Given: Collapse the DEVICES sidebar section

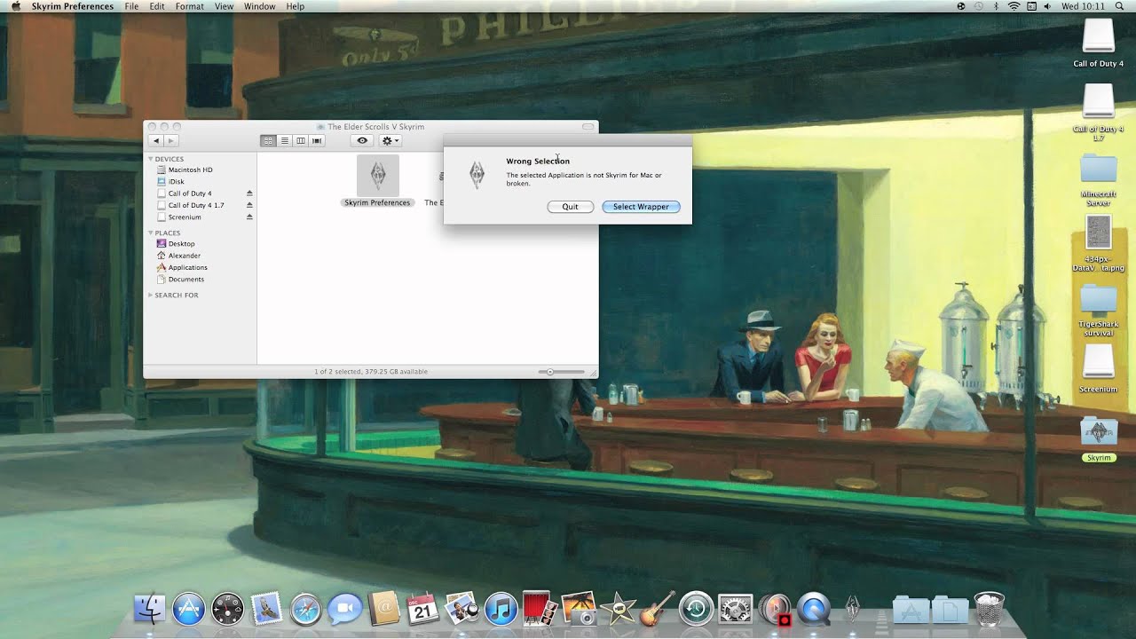Looking at the screenshot, I should pos(151,159).
